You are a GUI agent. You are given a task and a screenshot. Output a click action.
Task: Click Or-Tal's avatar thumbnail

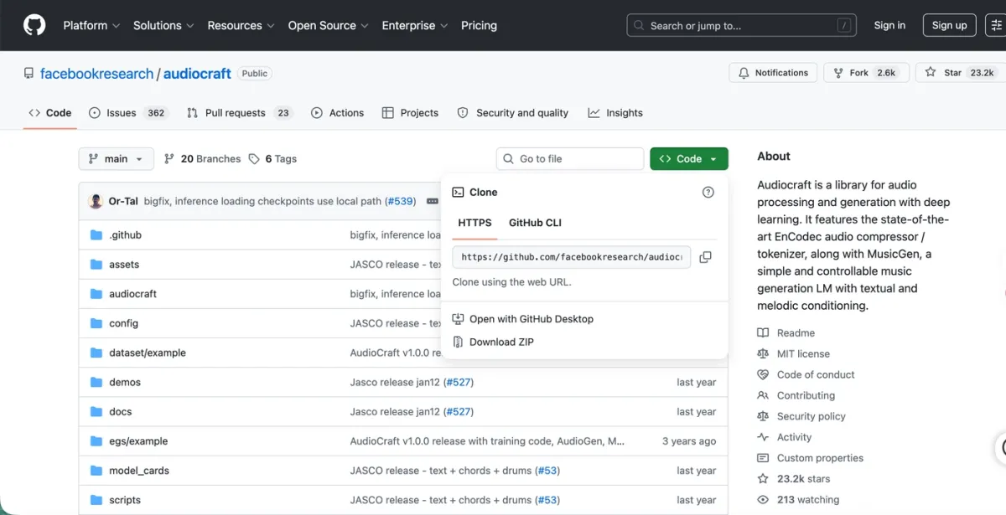click(96, 201)
